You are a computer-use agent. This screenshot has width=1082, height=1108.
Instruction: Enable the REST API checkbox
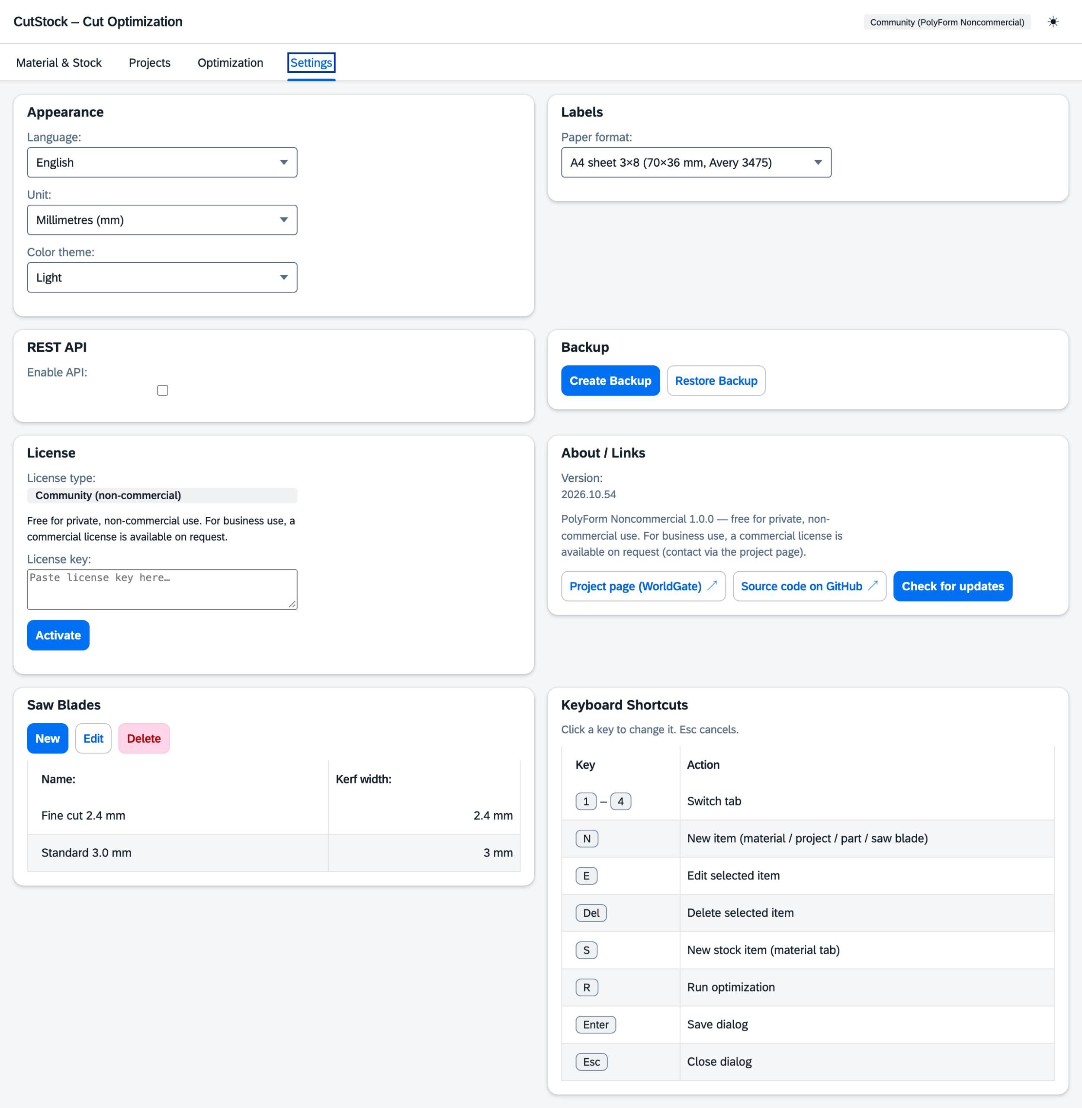pos(163,390)
